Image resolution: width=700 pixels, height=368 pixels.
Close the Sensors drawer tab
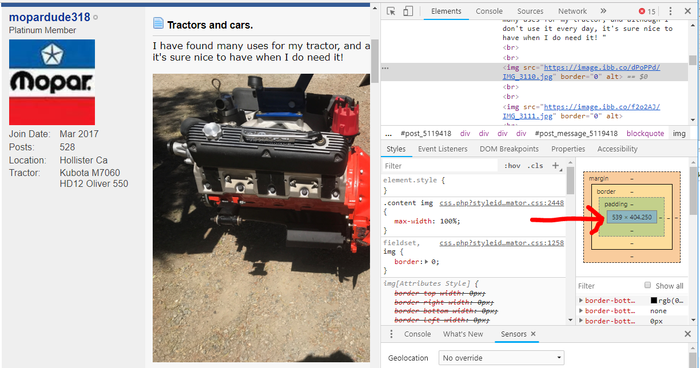[x=533, y=334]
